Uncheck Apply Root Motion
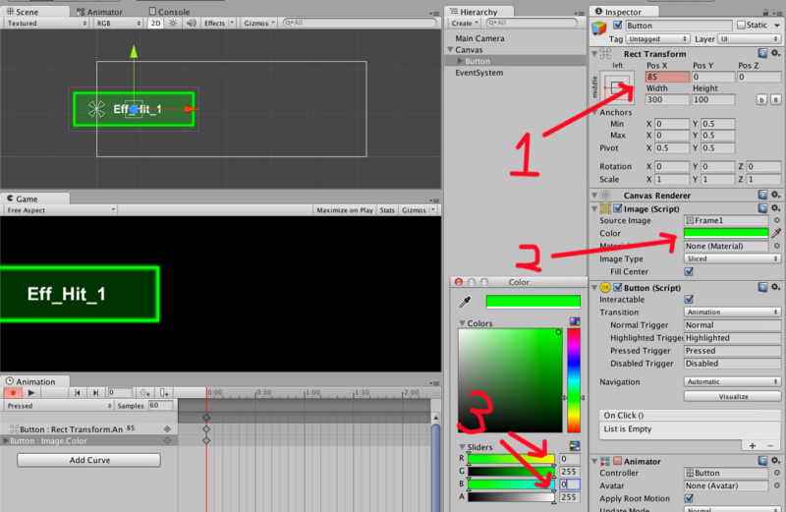The width and height of the screenshot is (786, 512). [689, 498]
